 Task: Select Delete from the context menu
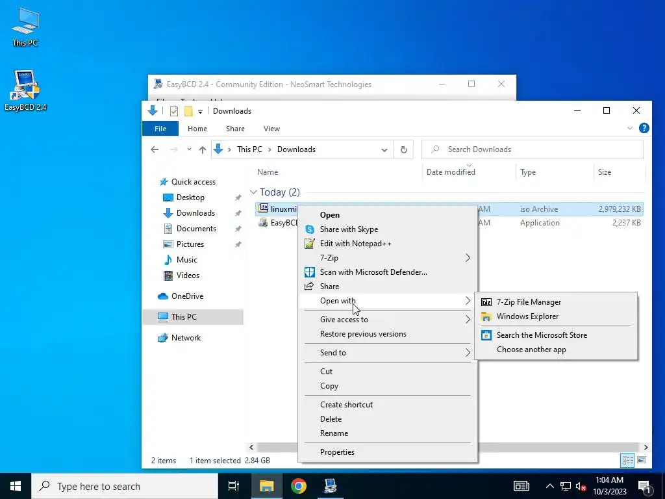tap(388, 419)
